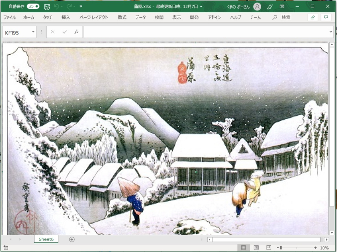
Task: Switch to the ヘルプ ribbon tab
Action: pos(235,17)
